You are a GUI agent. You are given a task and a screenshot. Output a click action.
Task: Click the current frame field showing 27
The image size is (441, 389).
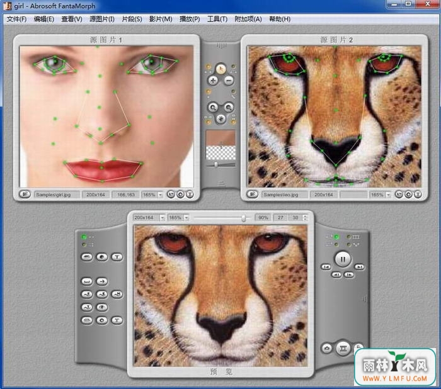(280, 218)
